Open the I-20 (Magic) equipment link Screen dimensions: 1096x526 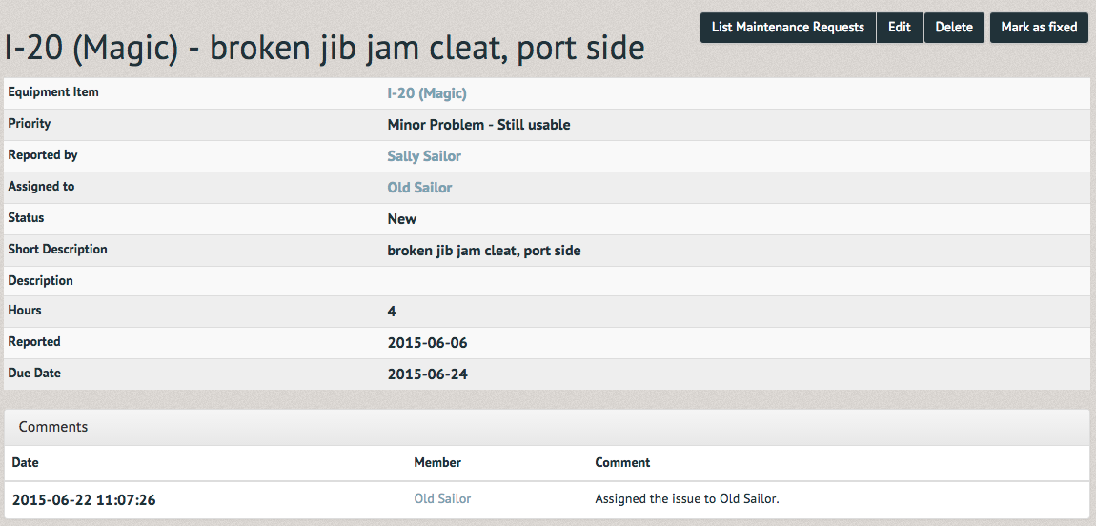[427, 93]
